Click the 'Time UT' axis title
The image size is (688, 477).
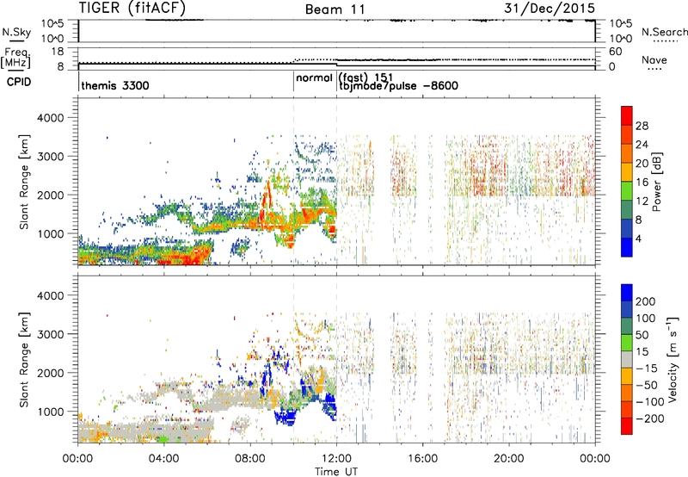pyautogui.click(x=336, y=471)
